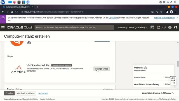Open Cloud Shell developer tools icon
This screenshot has width=179, height=101.
(x=152, y=27)
